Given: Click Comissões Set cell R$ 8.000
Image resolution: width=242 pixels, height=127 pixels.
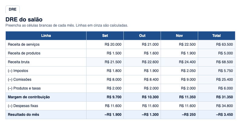Looking at the screenshot, I should tap(105, 80).
